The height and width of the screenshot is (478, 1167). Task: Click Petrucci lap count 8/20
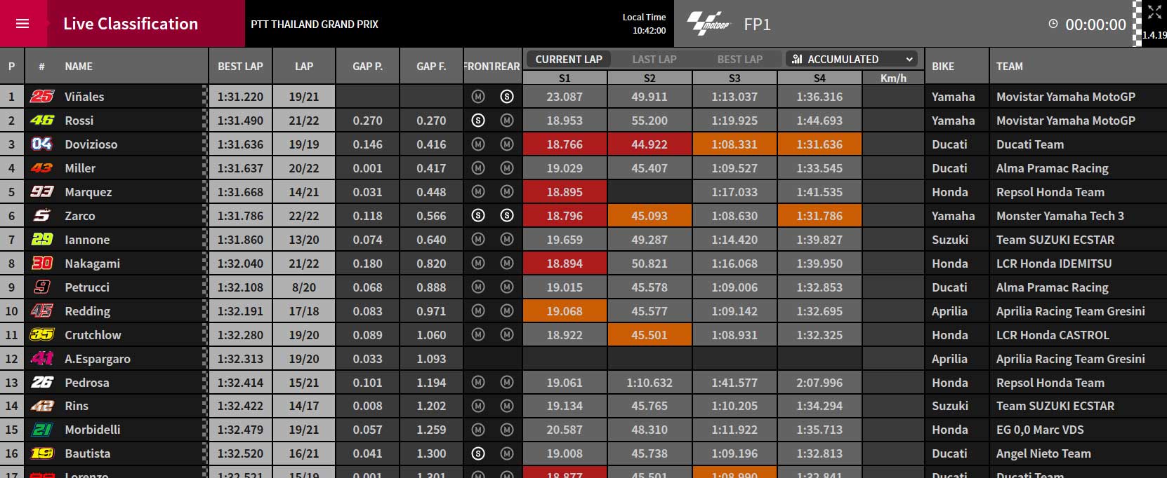click(x=304, y=287)
